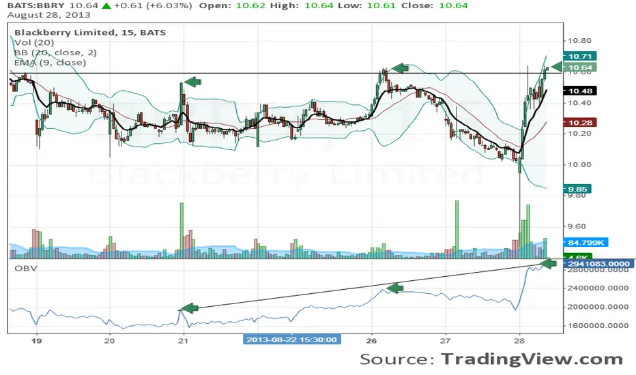This screenshot has width=636, height=375.
Task: Click the Low: 10.61 value
Action: (x=366, y=5)
